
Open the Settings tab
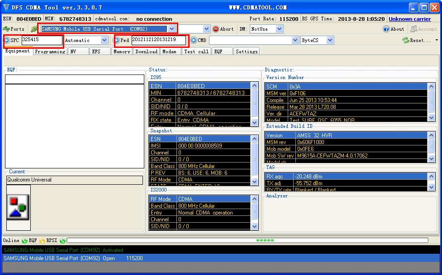pyautogui.click(x=247, y=51)
